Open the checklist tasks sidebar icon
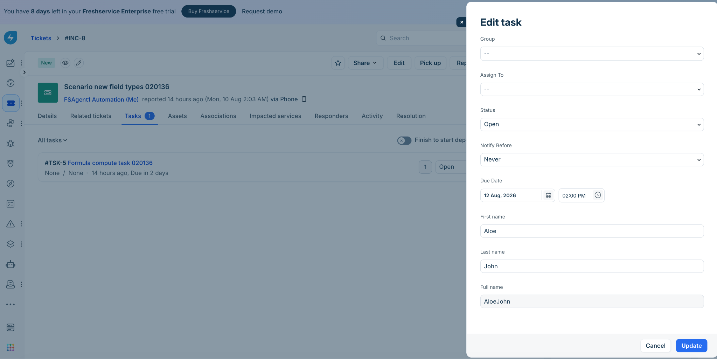Screen dimensions: 717x359 (11, 204)
